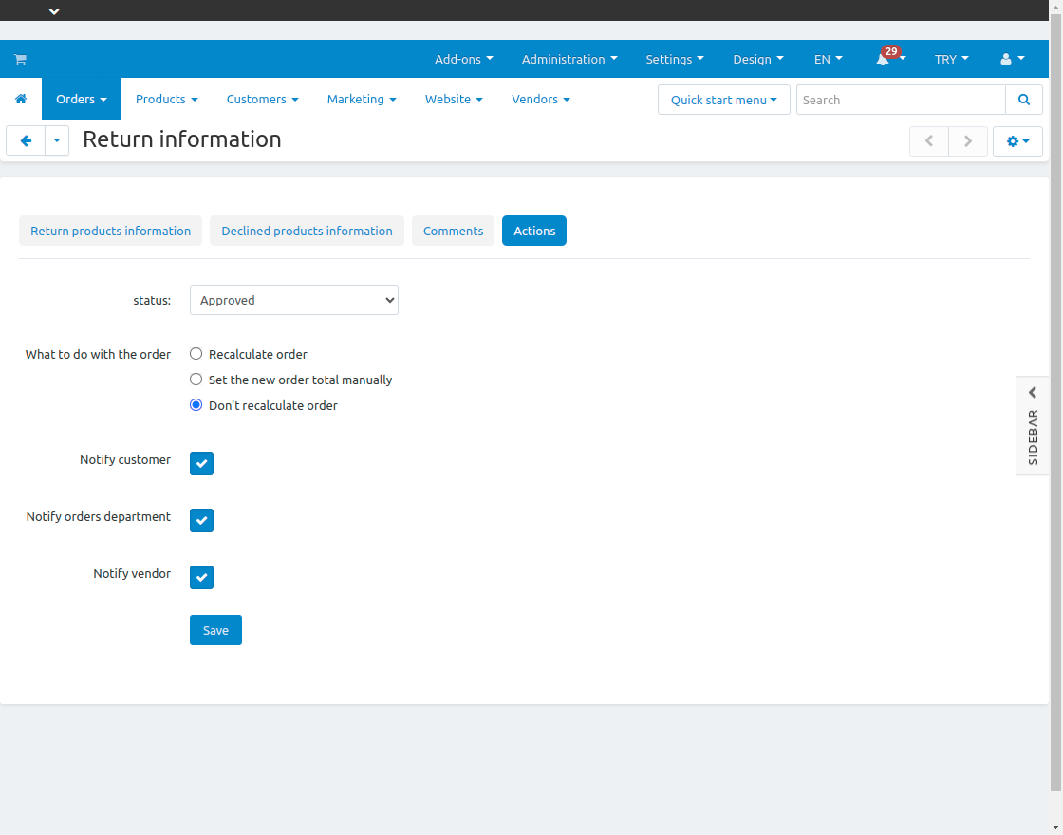
Task: Open the Administration menu
Action: (x=569, y=59)
